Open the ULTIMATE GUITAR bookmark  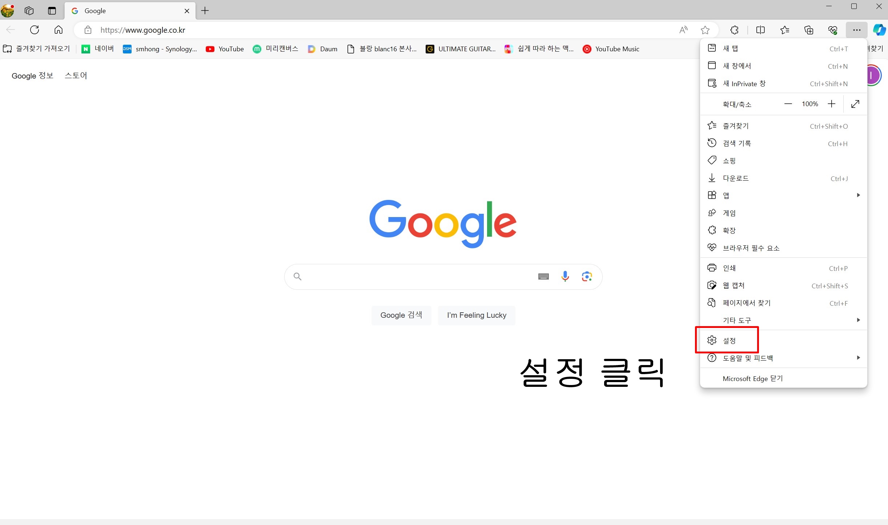click(x=461, y=49)
